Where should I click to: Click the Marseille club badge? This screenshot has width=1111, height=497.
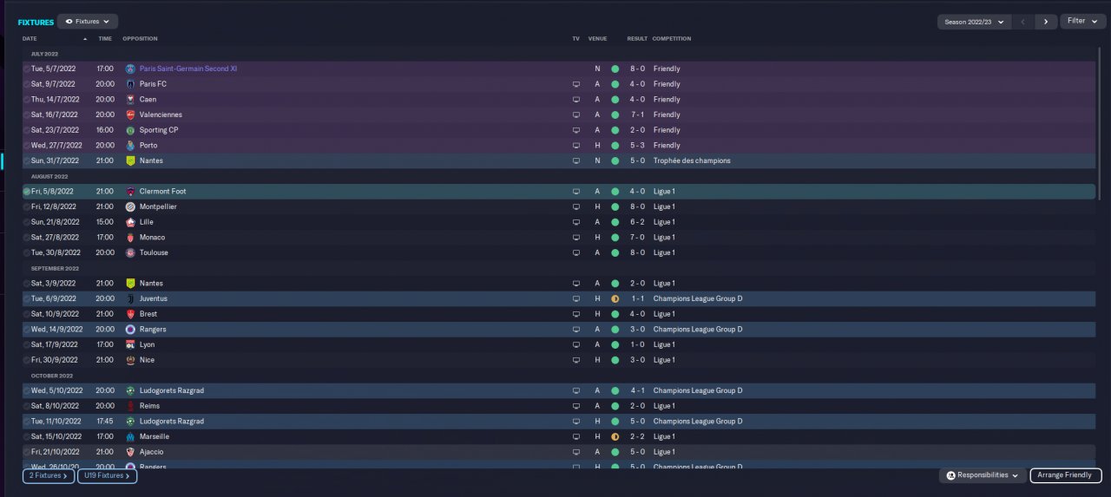point(130,436)
